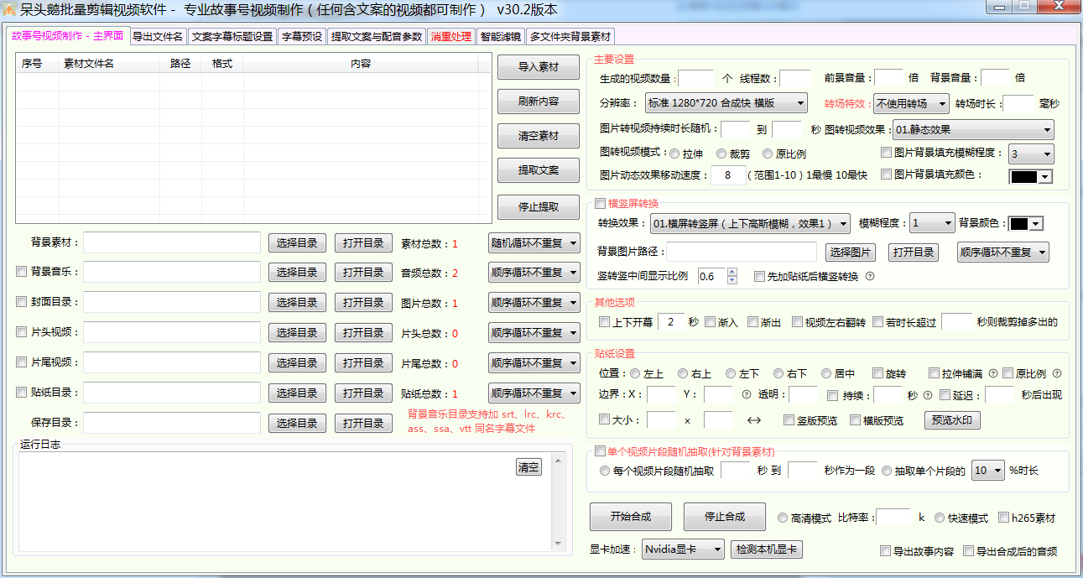Check the 竖版预览 checkbox
Image resolution: width=1083 pixels, height=578 pixels.
coord(789,420)
